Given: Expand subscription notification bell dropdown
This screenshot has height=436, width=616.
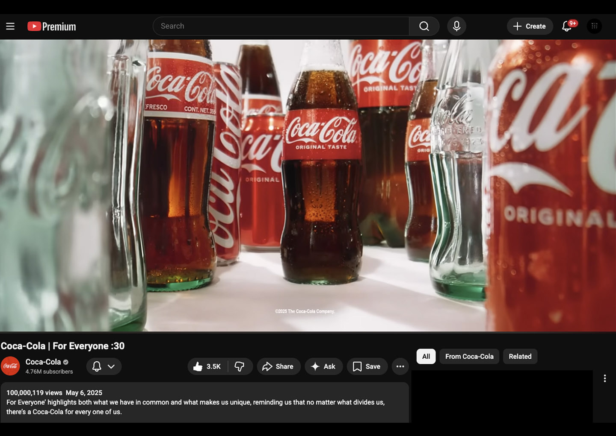Looking at the screenshot, I should [x=104, y=366].
